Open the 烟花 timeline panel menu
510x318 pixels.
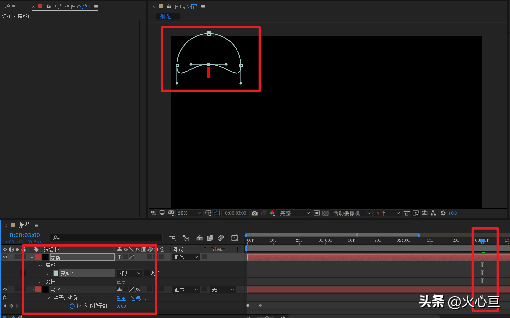pyautogui.click(x=37, y=225)
